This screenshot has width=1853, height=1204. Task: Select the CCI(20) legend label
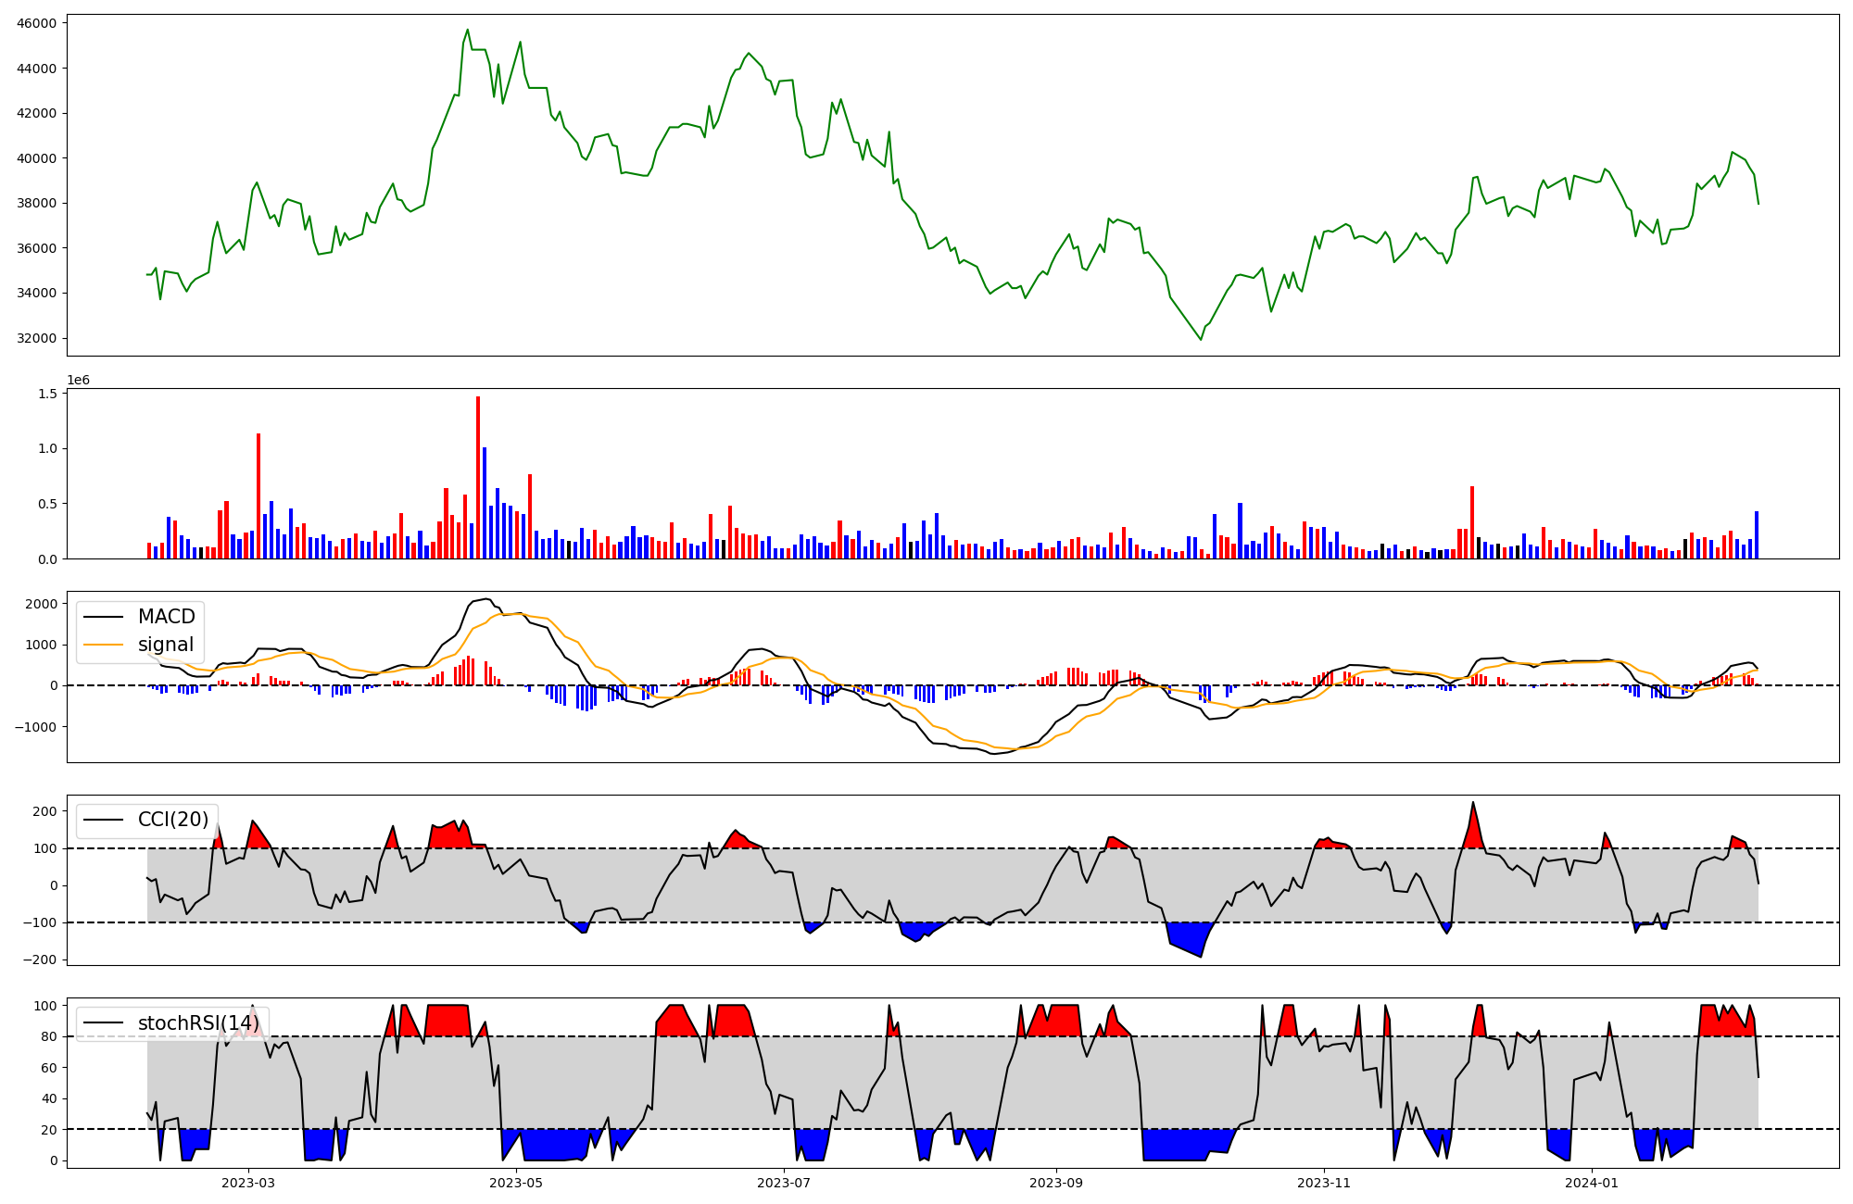[173, 820]
